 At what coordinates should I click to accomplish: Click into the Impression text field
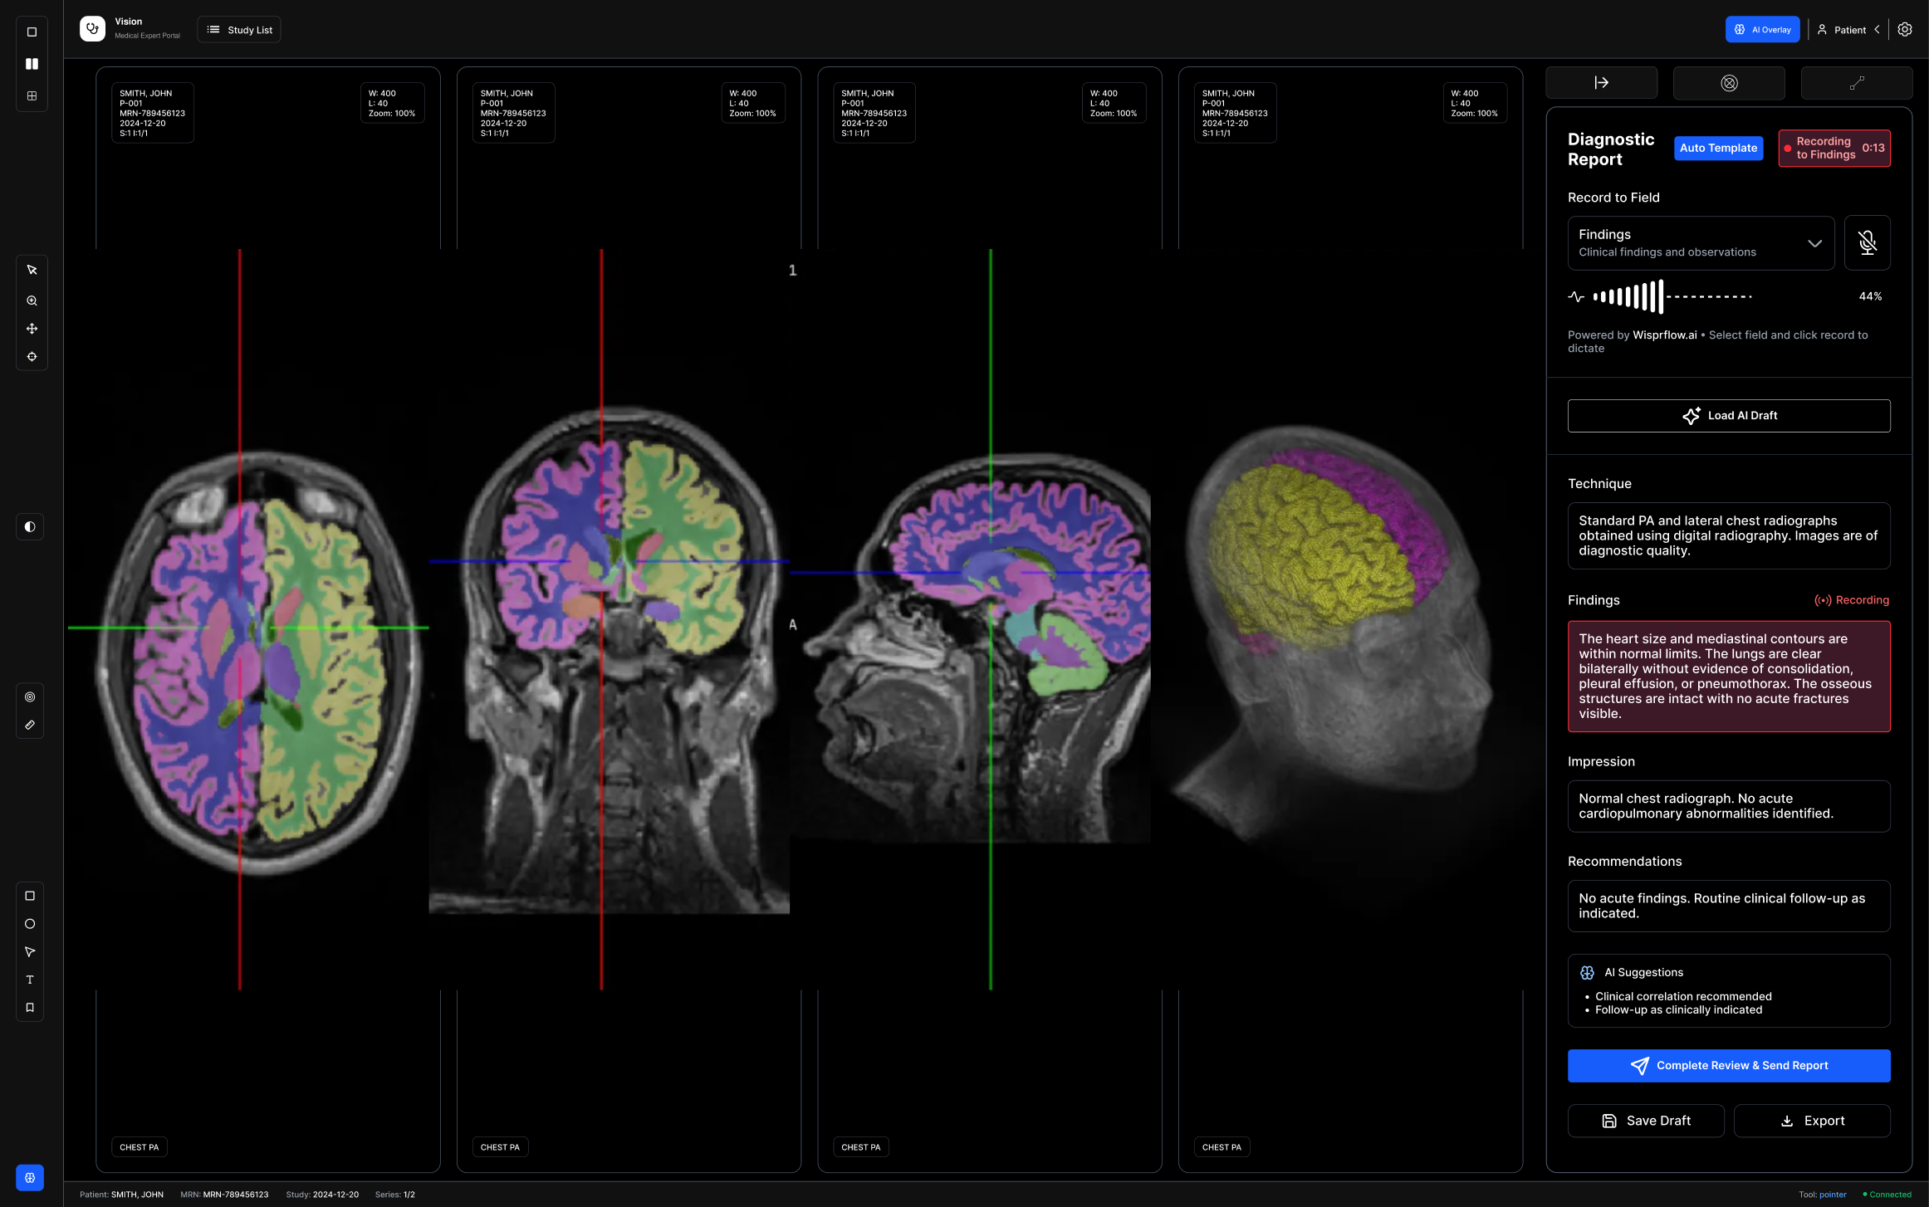tap(1728, 806)
